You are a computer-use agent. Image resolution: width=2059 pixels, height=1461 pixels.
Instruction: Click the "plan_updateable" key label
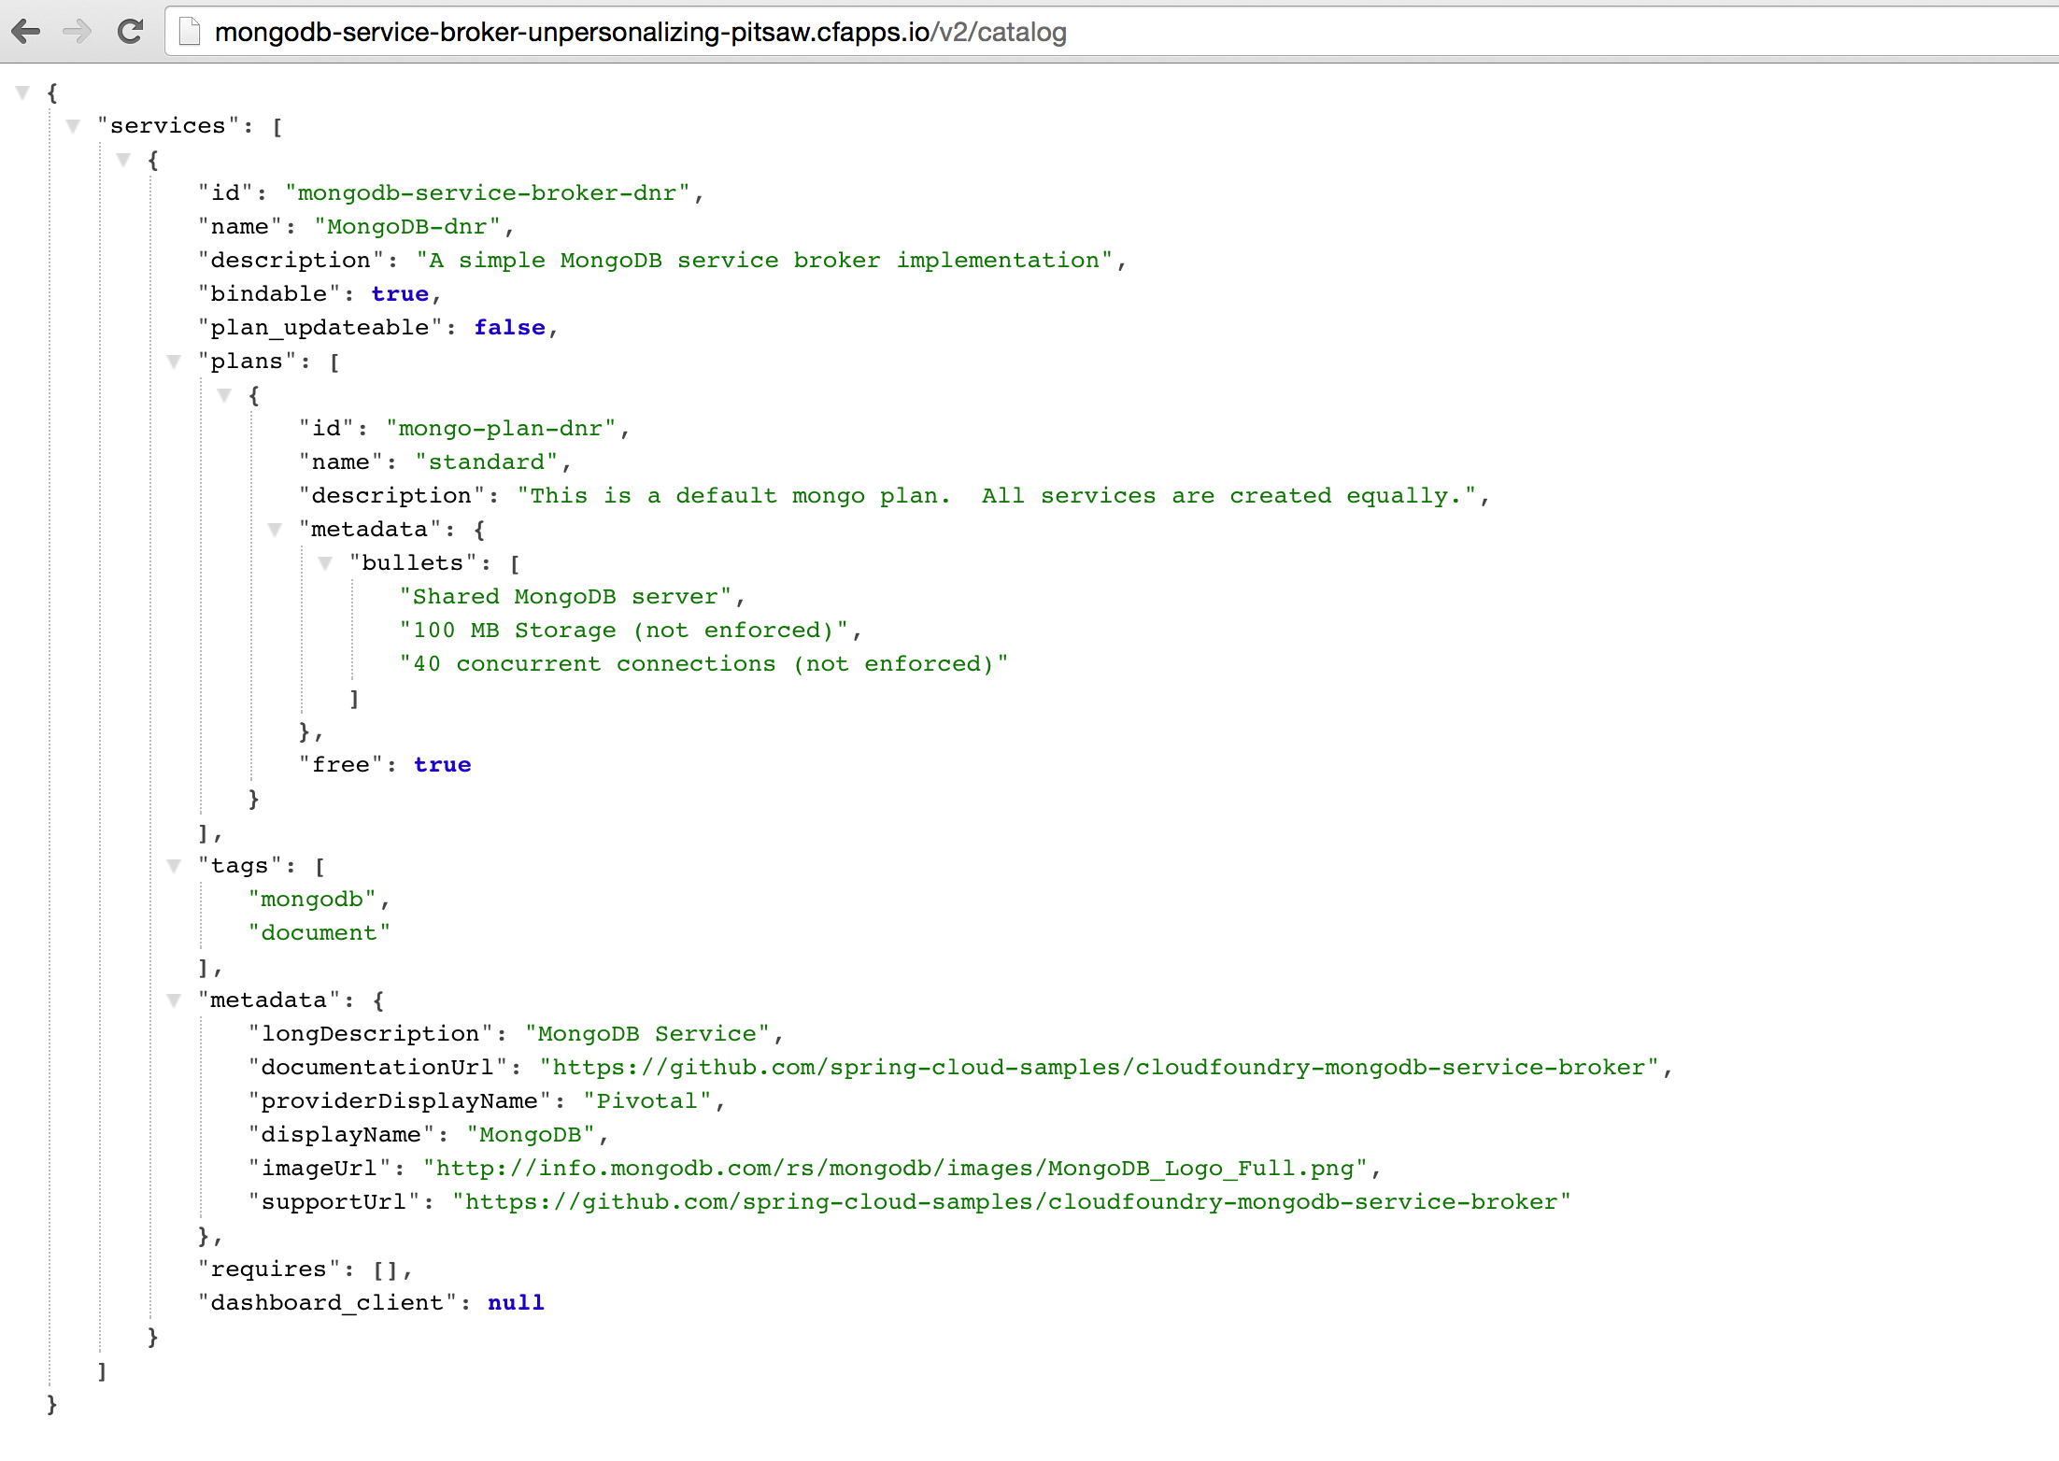click(319, 328)
